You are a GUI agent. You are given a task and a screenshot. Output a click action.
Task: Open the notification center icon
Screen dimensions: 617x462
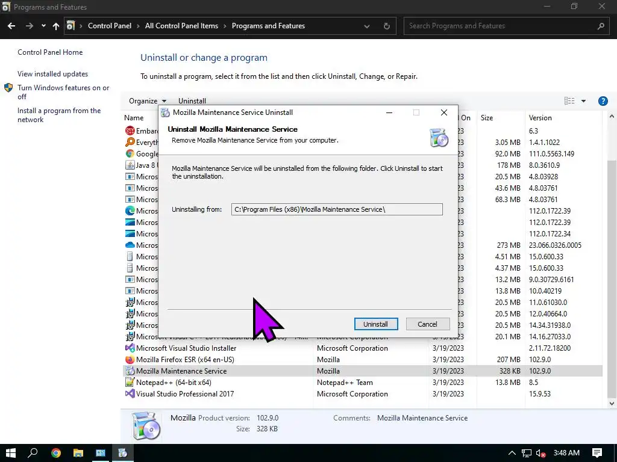point(597,453)
